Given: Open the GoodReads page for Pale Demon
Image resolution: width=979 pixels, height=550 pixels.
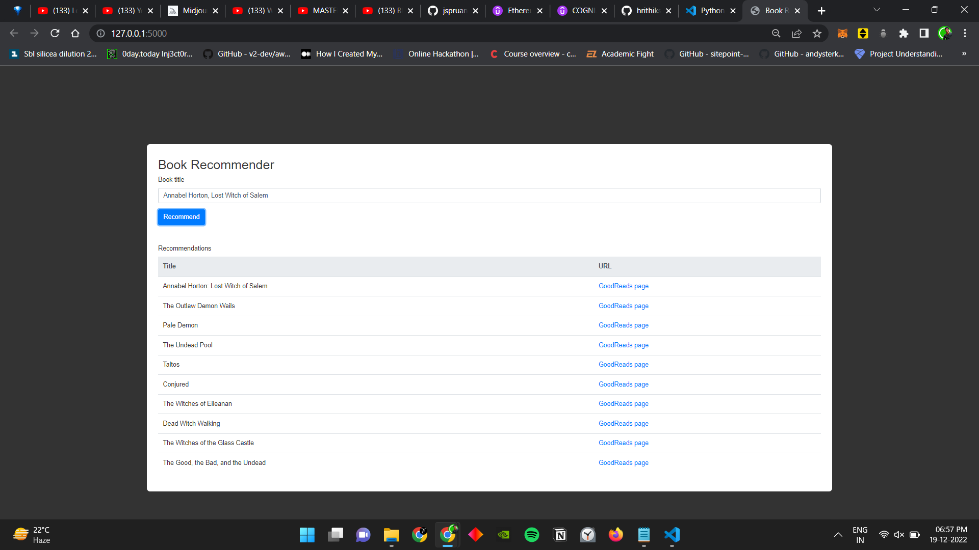Looking at the screenshot, I should pos(623,325).
